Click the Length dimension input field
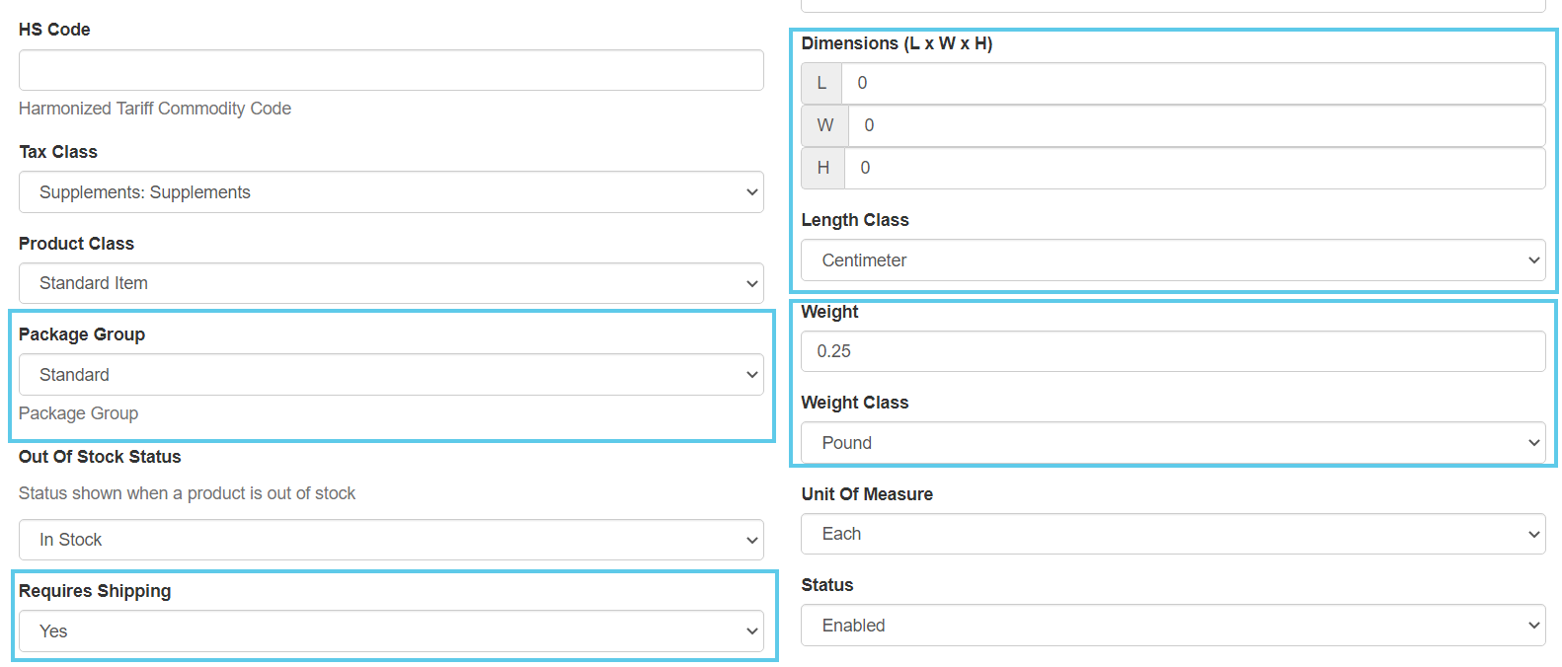 tap(1193, 83)
